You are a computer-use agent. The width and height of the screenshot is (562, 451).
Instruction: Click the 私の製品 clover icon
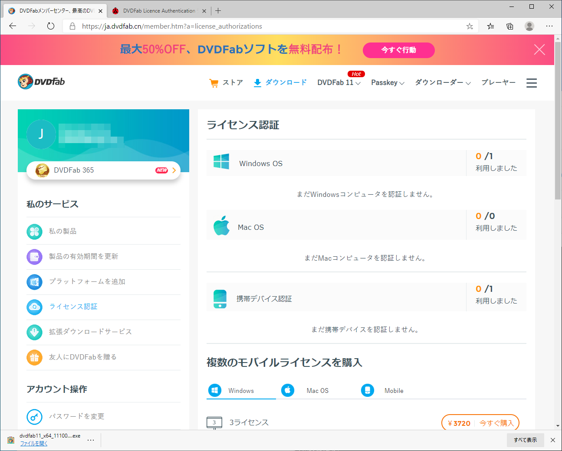(34, 232)
